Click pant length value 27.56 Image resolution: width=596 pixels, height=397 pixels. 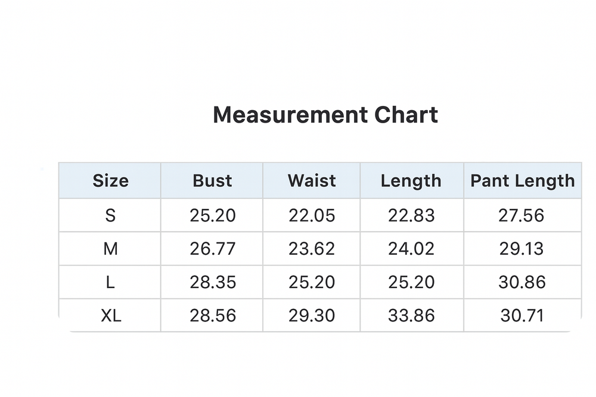click(x=521, y=215)
